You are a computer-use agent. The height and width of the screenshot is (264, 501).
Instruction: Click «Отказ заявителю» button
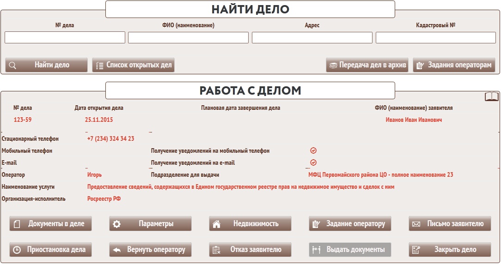(x=250, y=250)
